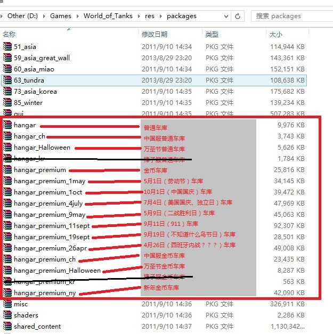This screenshot has height=334, width=333.
Task: Select the hangar_premium_1oct file icon
Action: click(7, 192)
